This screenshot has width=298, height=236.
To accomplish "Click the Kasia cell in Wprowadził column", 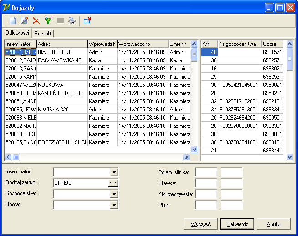I will [103, 60].
